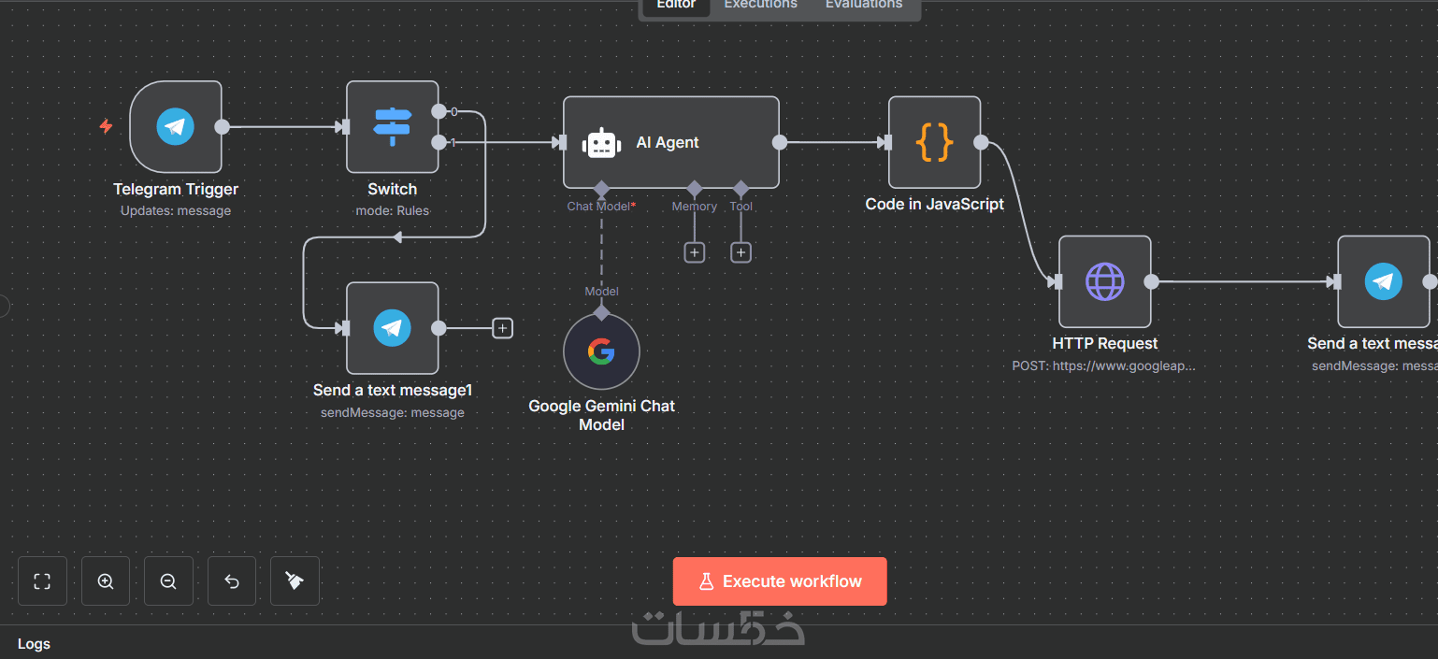
Task: Add a node to the Memory connector
Action: [695, 252]
